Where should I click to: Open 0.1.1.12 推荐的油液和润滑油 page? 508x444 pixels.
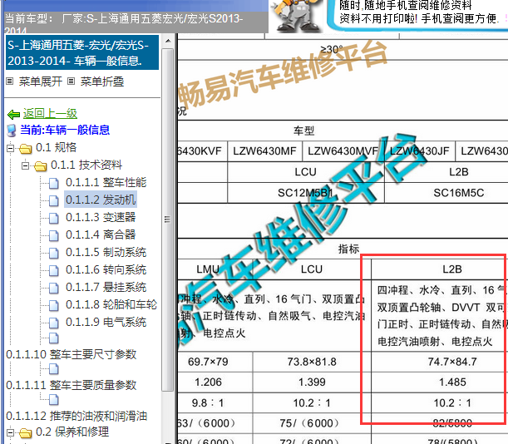[x=76, y=416]
